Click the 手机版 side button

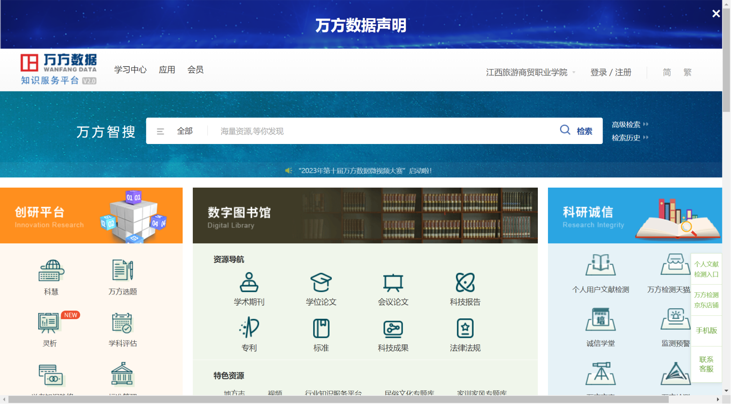(706, 330)
